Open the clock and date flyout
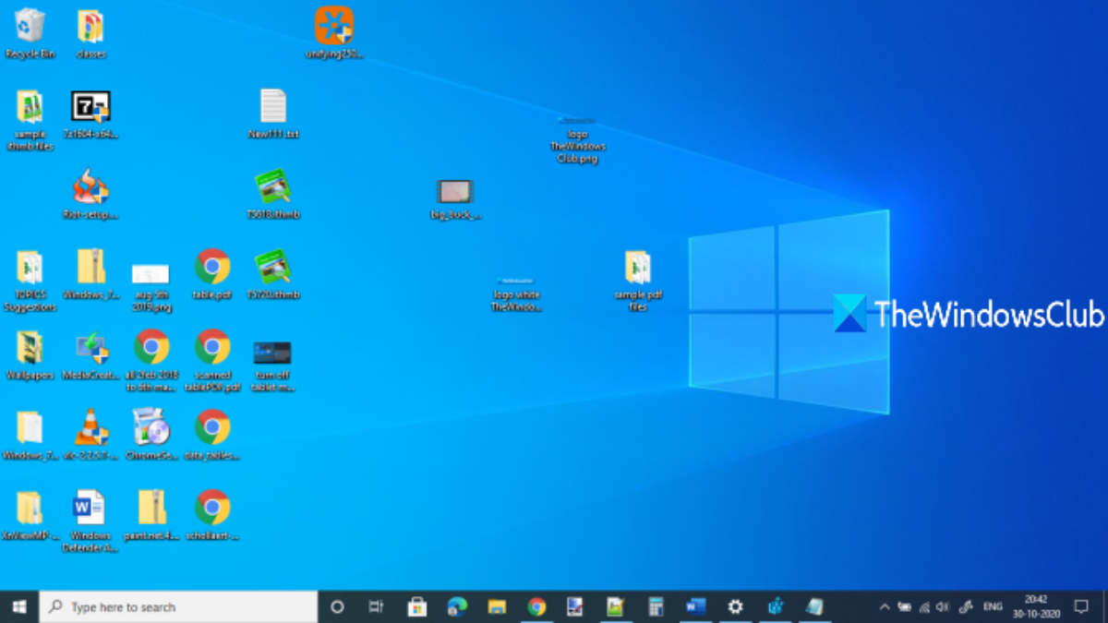Image resolution: width=1108 pixels, height=623 pixels. pos(1034,606)
